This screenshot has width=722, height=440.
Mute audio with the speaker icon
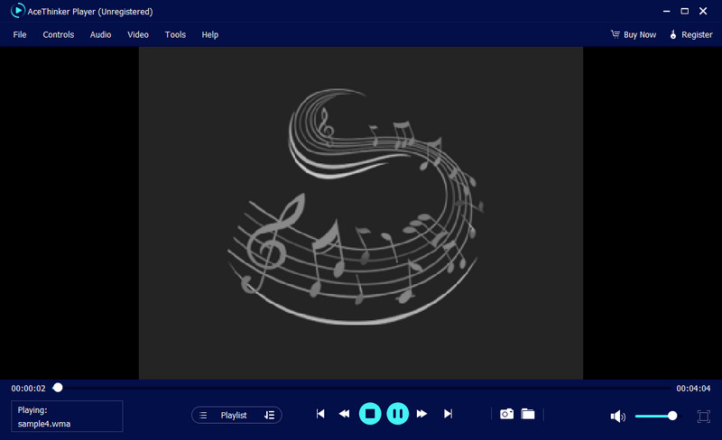tap(617, 416)
